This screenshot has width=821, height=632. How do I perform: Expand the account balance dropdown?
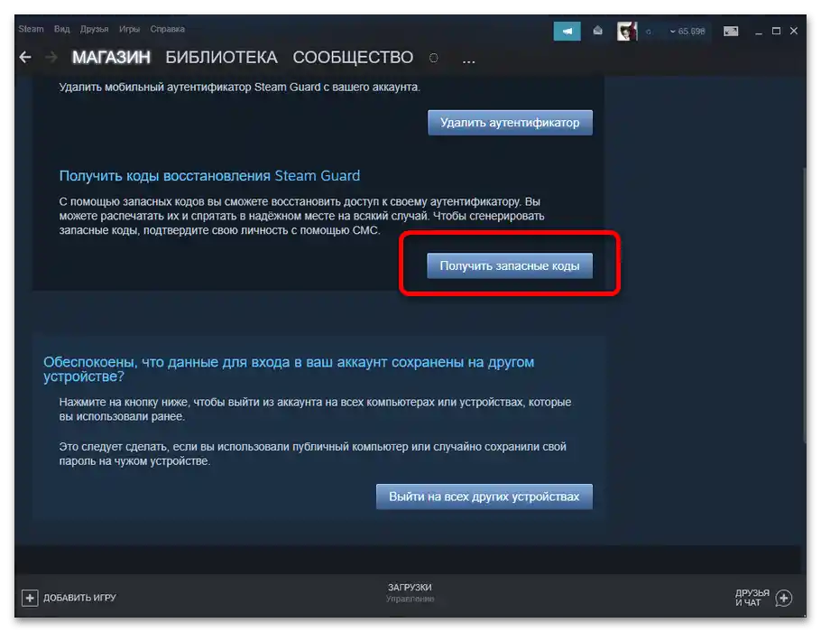[687, 32]
